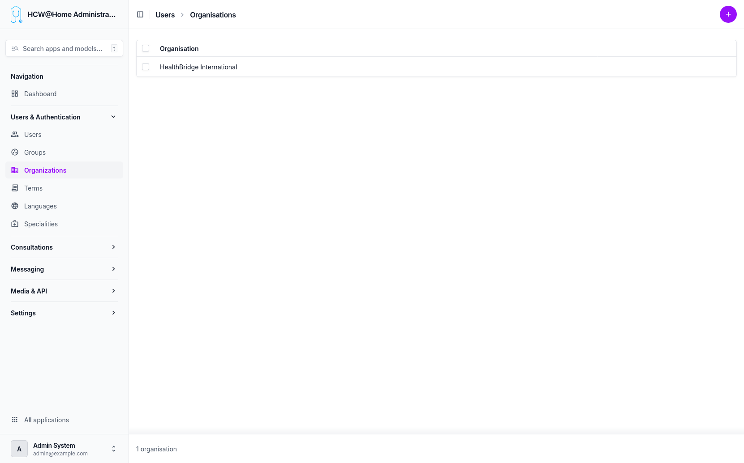Open the All applications grid icon

click(15, 420)
